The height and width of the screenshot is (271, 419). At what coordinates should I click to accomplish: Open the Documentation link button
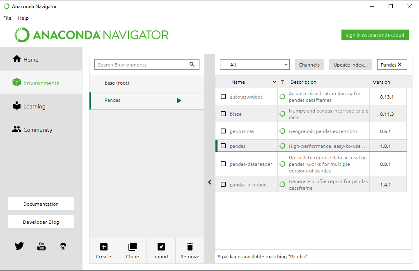pyautogui.click(x=41, y=204)
